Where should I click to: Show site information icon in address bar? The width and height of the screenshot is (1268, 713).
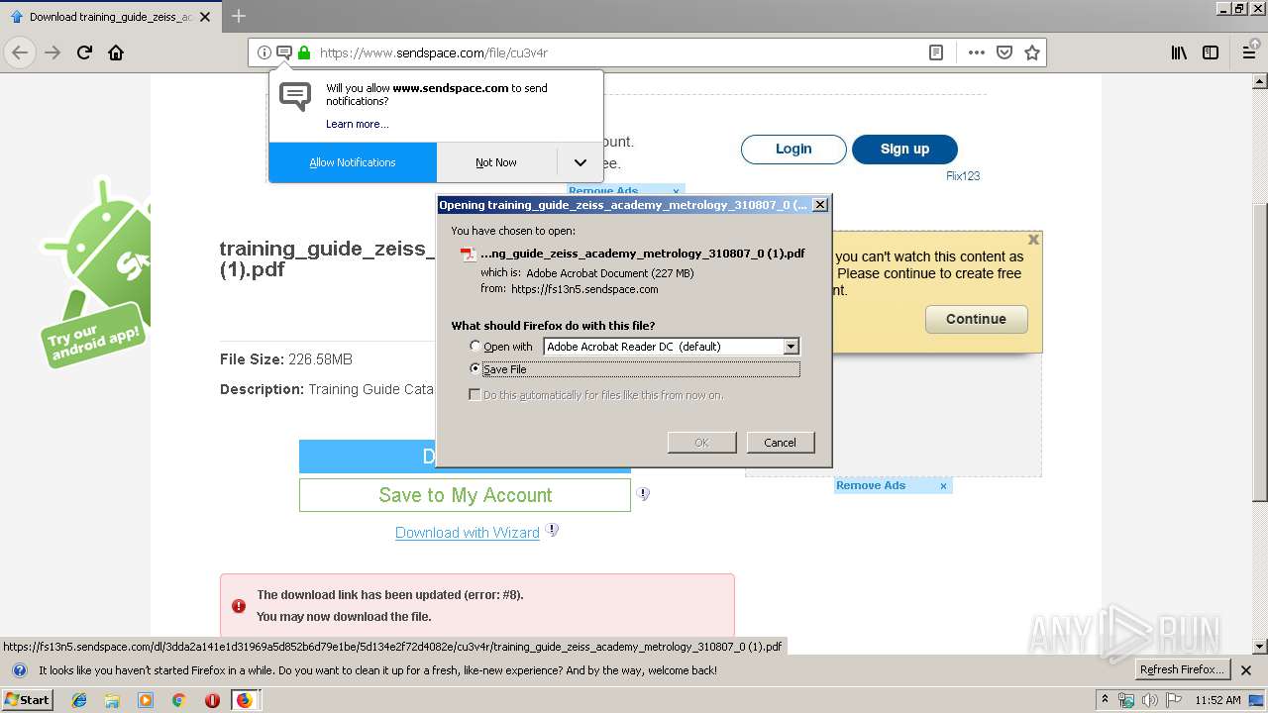264,52
